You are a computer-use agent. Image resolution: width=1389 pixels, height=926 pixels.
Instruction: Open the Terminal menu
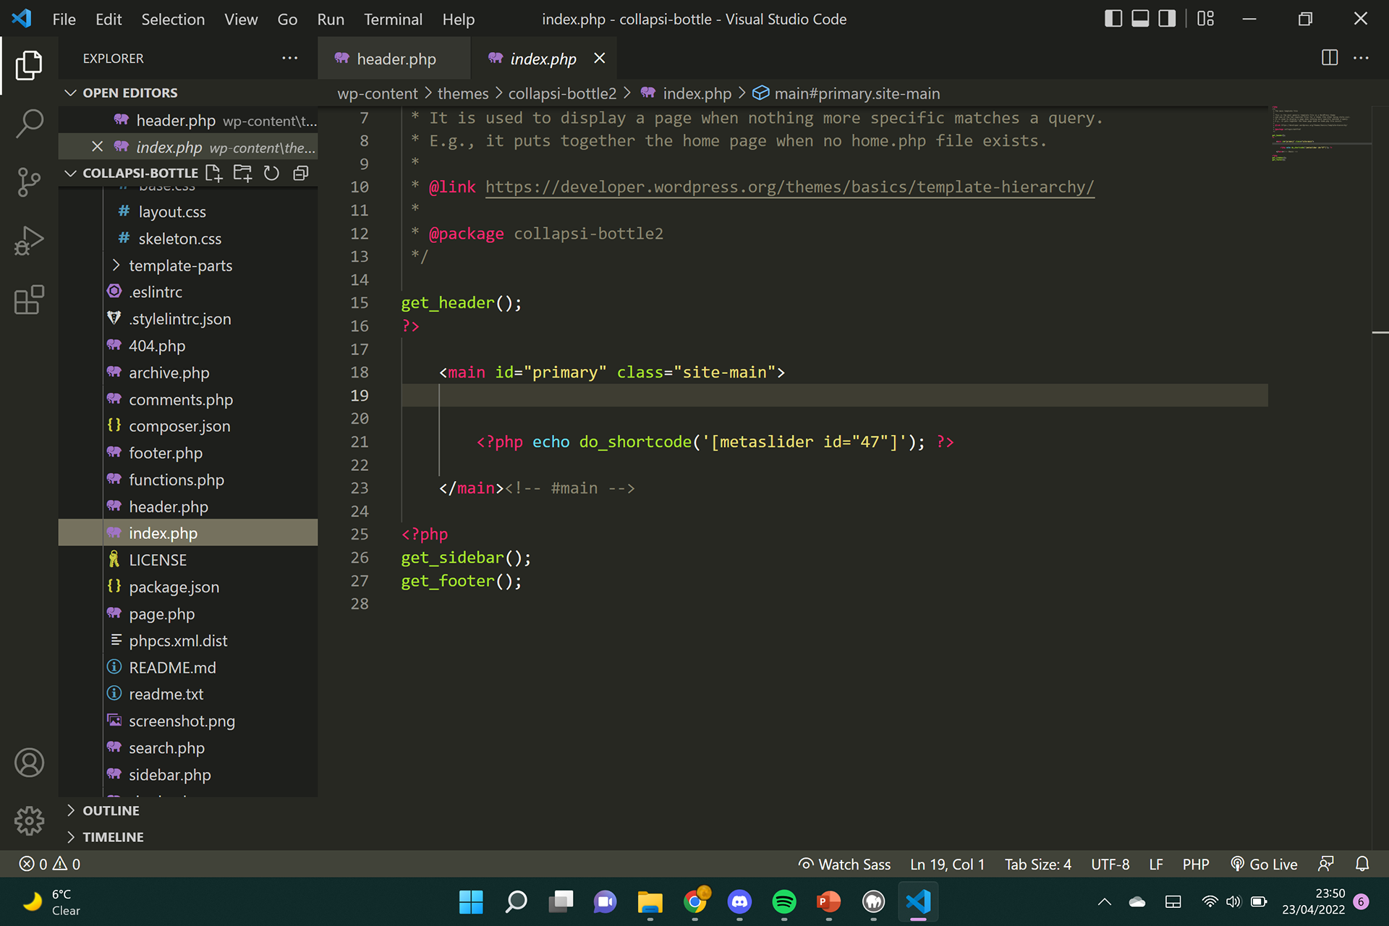point(393,19)
